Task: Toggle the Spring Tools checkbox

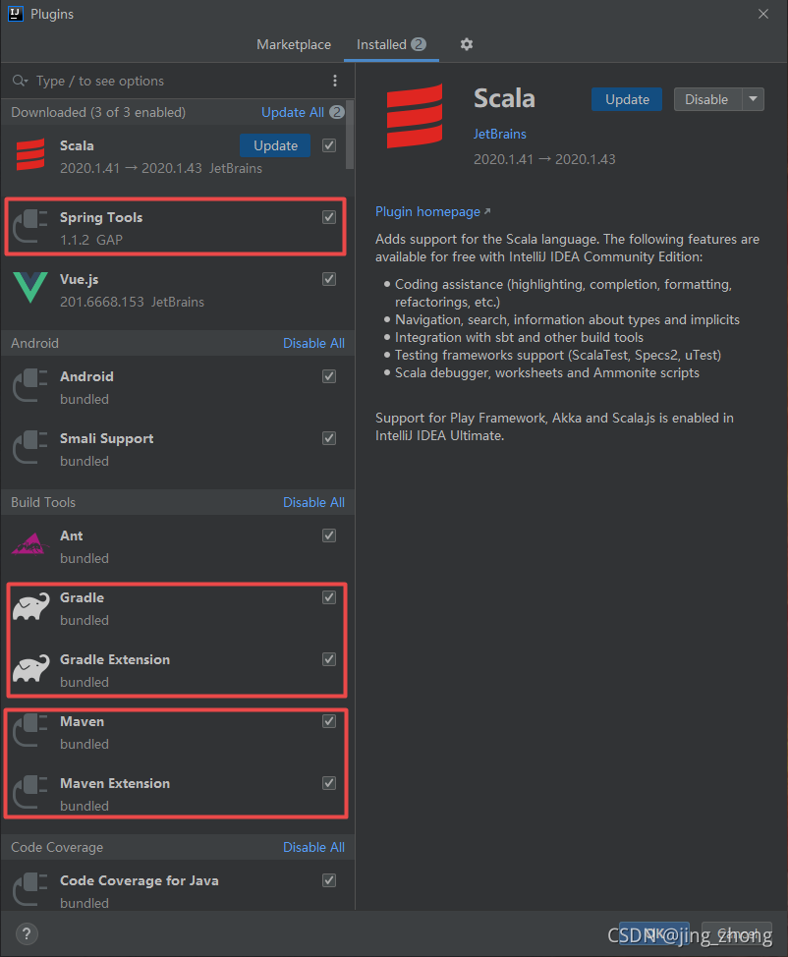Action: tap(329, 217)
